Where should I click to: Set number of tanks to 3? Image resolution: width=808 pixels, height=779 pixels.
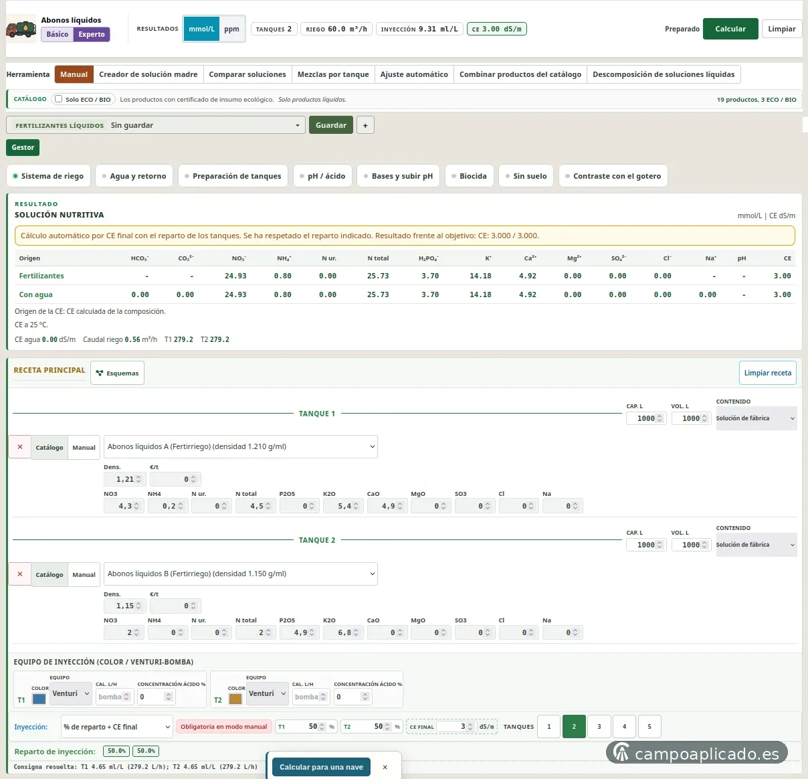tap(599, 727)
